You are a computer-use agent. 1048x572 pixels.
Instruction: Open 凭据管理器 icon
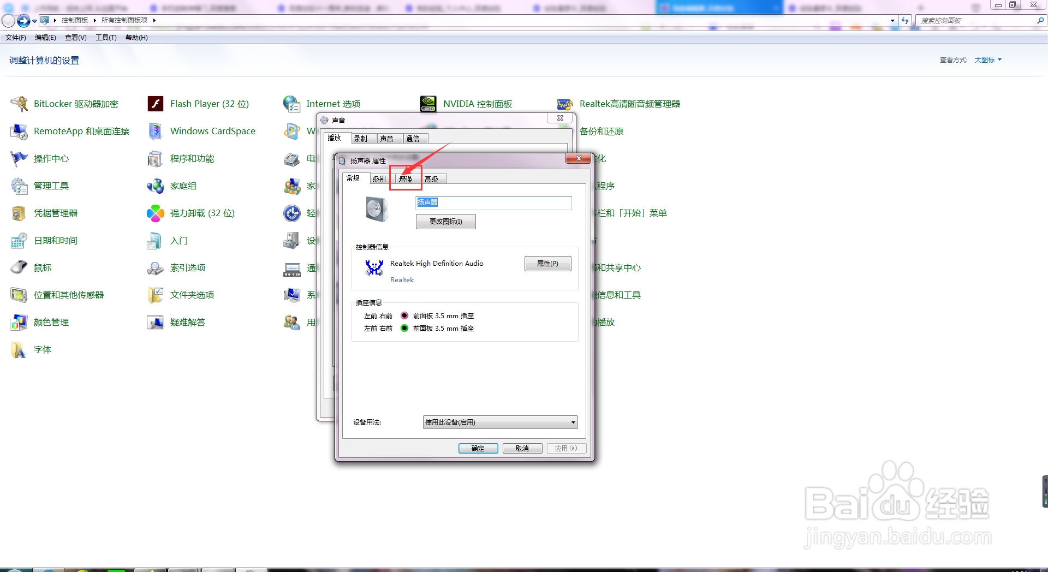coord(19,213)
